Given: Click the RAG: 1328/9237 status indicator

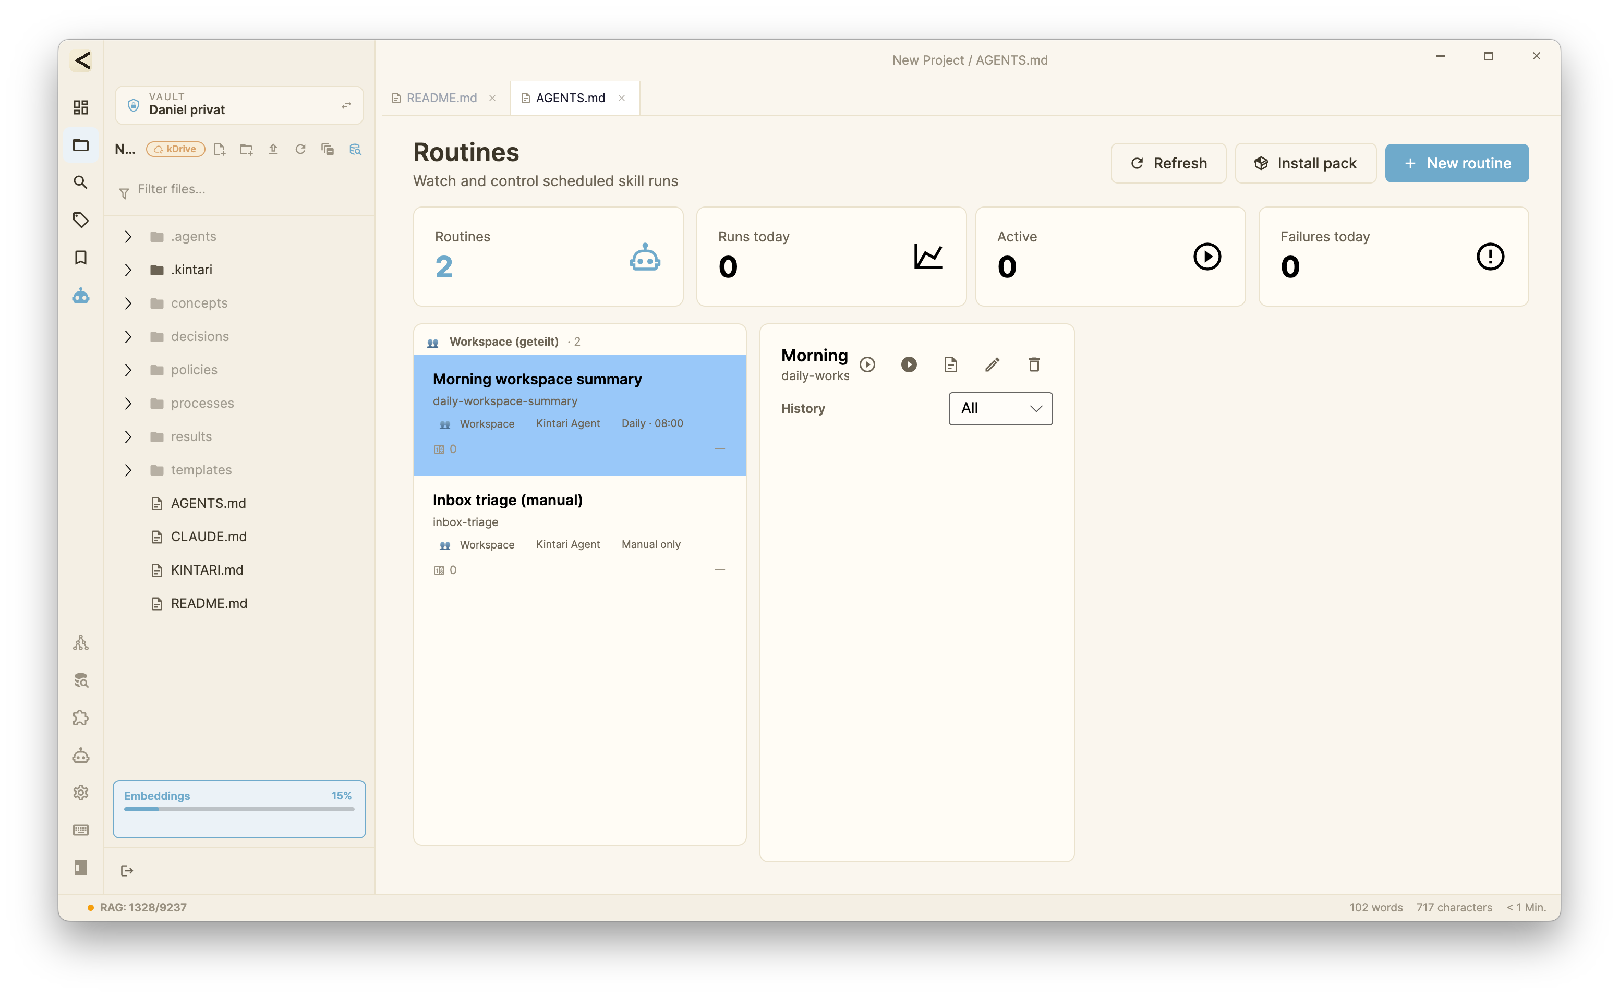Looking at the screenshot, I should click(x=137, y=908).
